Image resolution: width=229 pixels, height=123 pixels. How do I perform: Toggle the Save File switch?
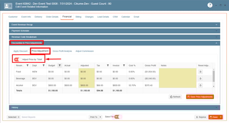(x=118, y=117)
